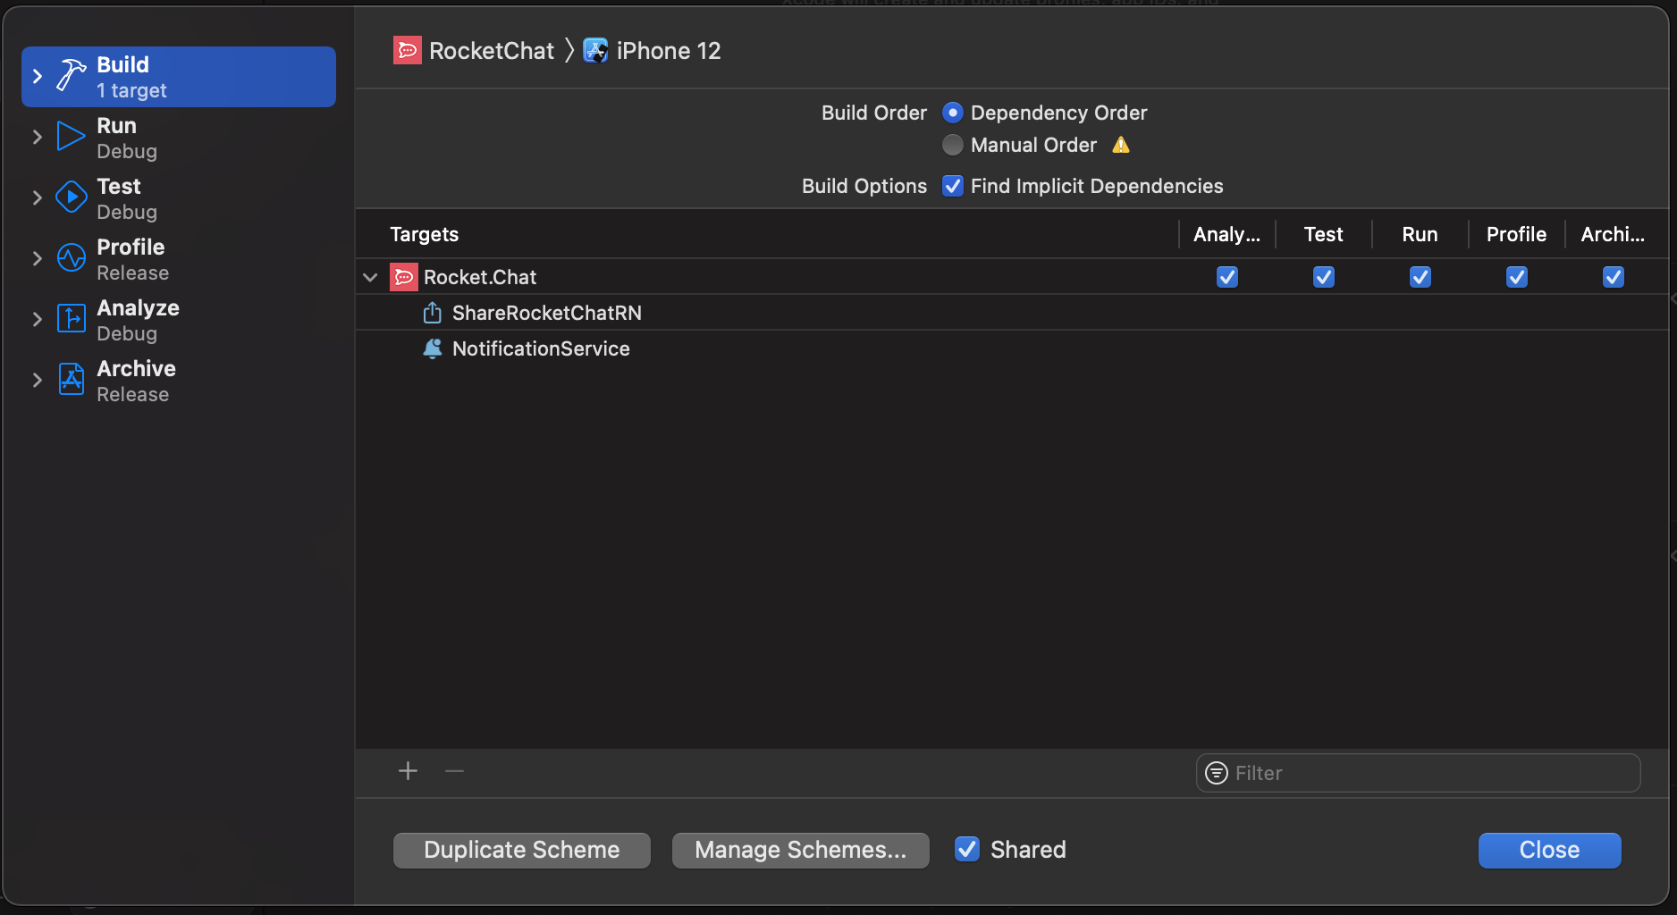Select the Archive Release action
Image resolution: width=1677 pixels, height=915 pixels.
point(179,381)
